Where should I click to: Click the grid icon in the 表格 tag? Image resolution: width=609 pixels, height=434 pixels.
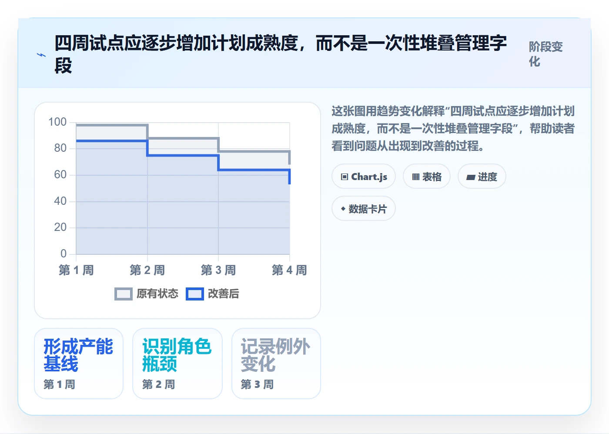point(416,177)
